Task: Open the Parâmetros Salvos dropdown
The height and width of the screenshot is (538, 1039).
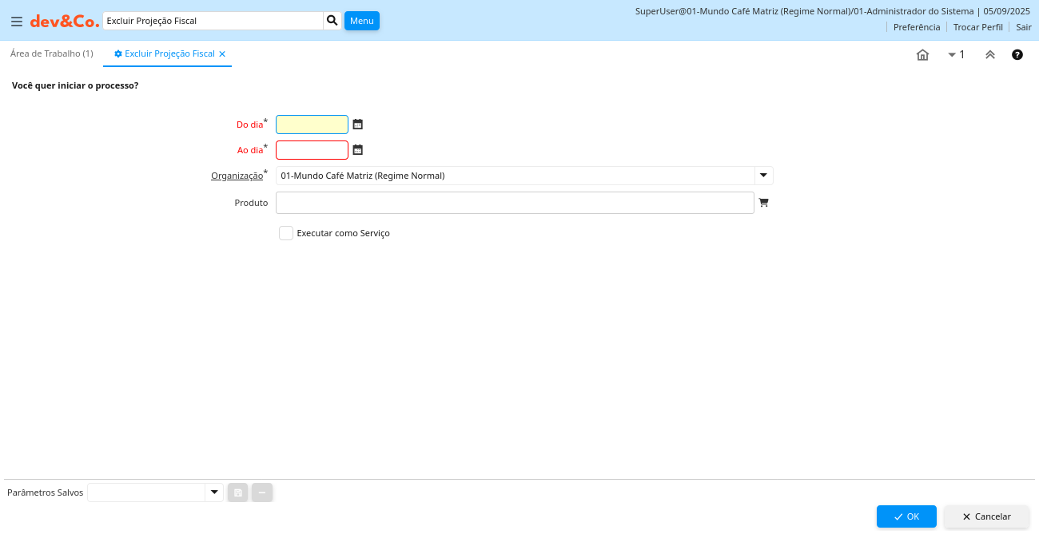Action: pos(213,493)
